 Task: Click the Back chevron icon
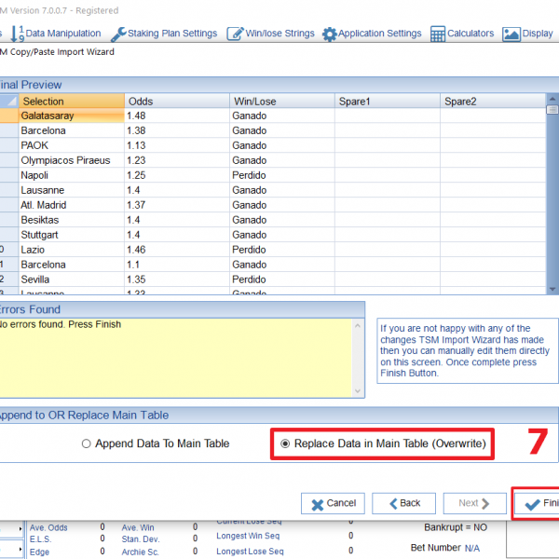click(x=393, y=503)
